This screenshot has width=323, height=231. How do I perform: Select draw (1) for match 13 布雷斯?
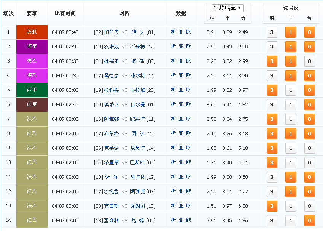pos(291,206)
